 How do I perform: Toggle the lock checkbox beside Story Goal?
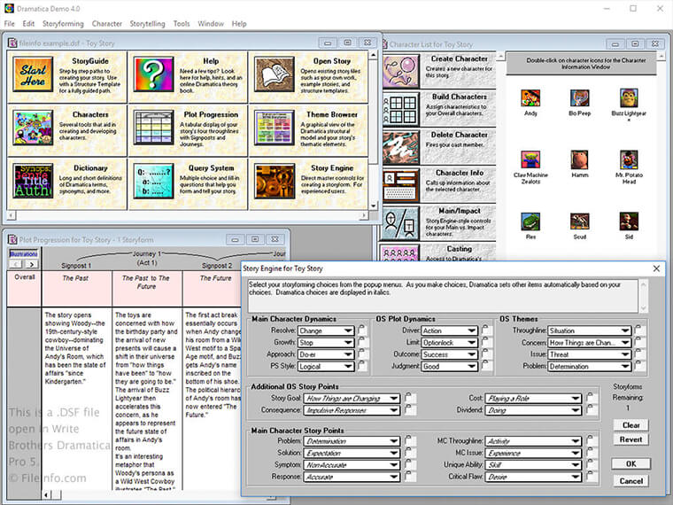[409, 399]
